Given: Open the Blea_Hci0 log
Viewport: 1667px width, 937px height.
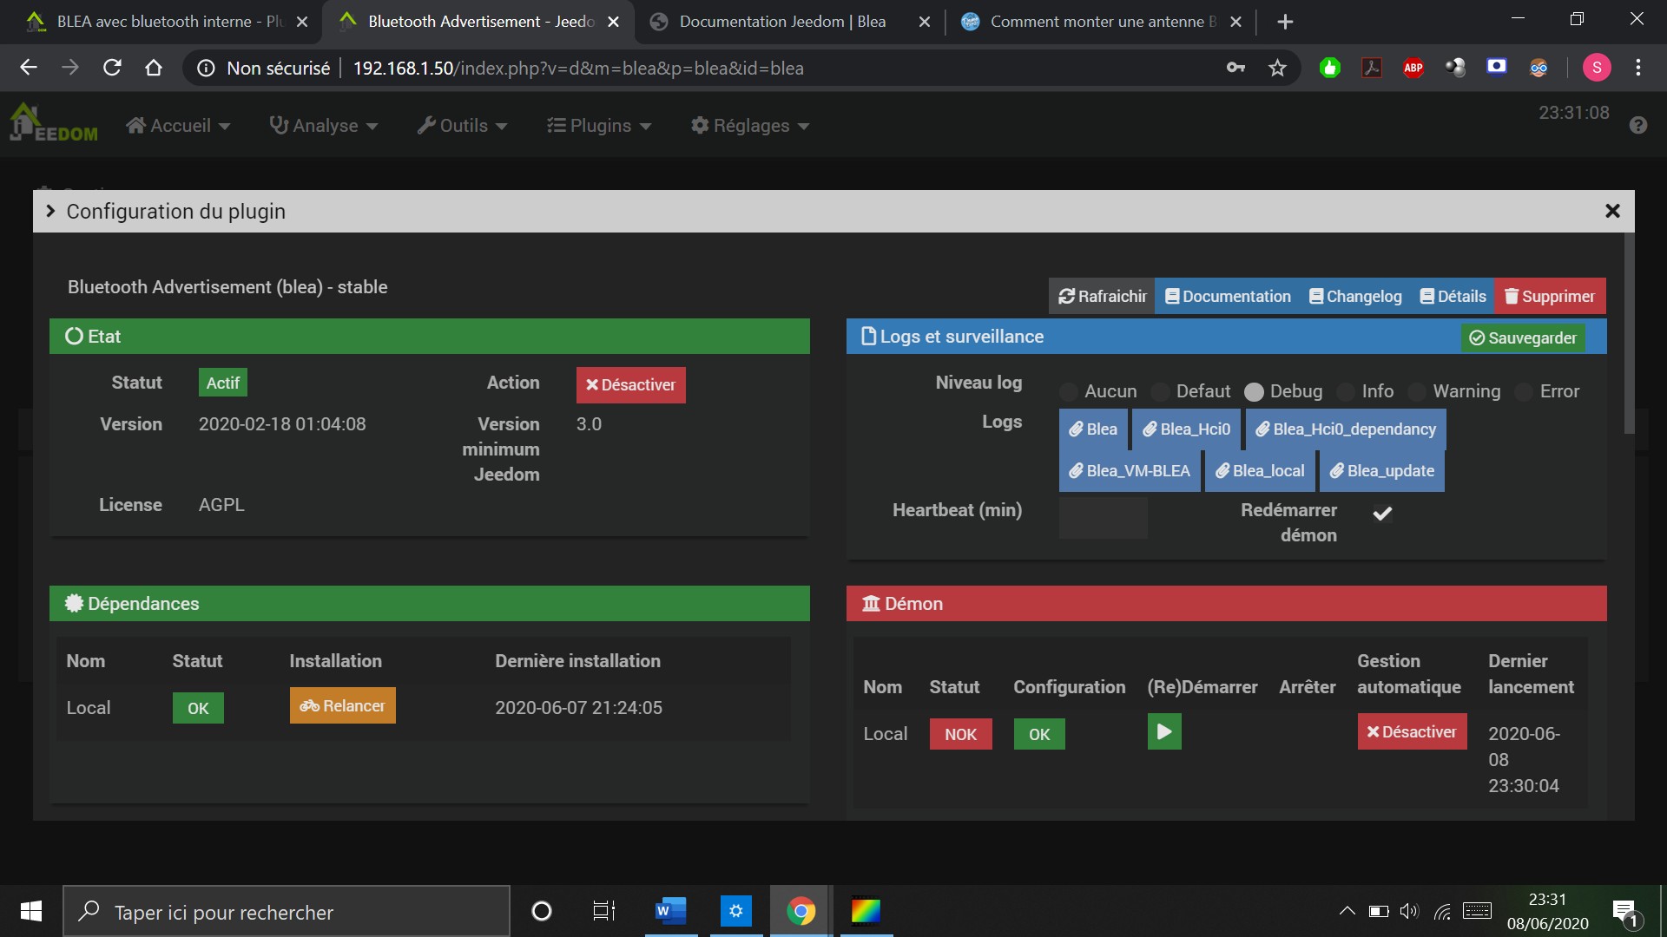Looking at the screenshot, I should 1186,429.
